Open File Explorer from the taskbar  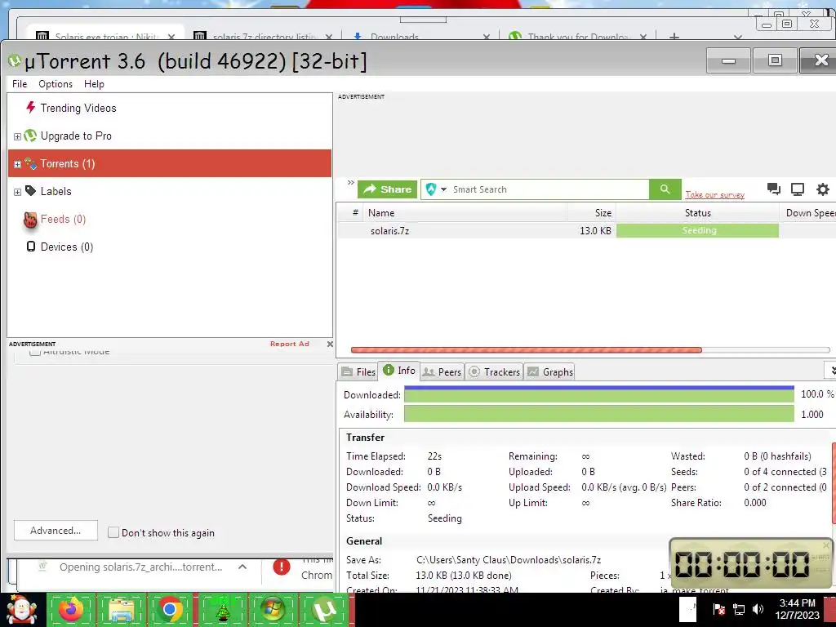click(121, 609)
